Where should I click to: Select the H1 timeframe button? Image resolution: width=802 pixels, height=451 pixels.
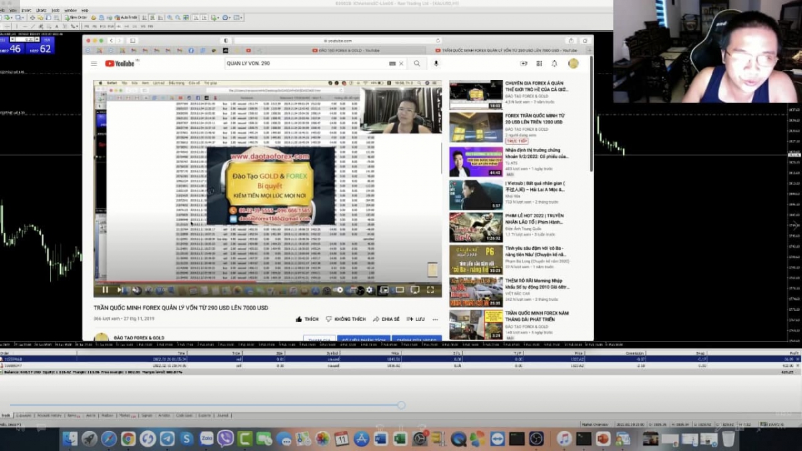tap(118, 26)
